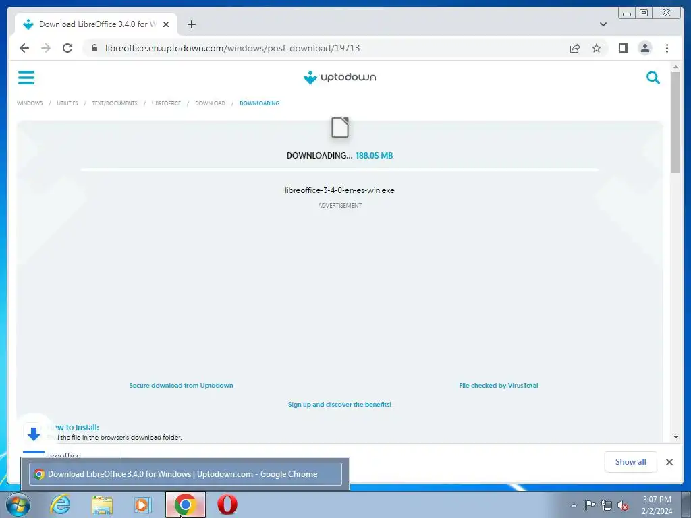Go to DOWNLOAD breadcrumb
Image resolution: width=691 pixels, height=518 pixels.
coord(210,103)
